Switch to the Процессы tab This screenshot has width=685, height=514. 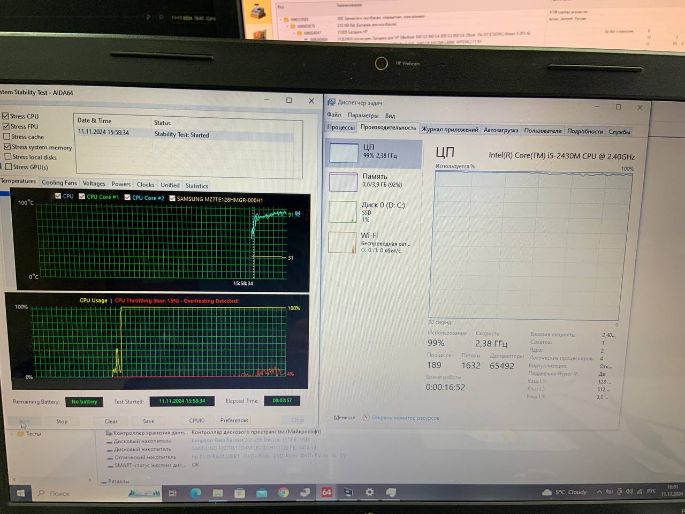coord(341,127)
